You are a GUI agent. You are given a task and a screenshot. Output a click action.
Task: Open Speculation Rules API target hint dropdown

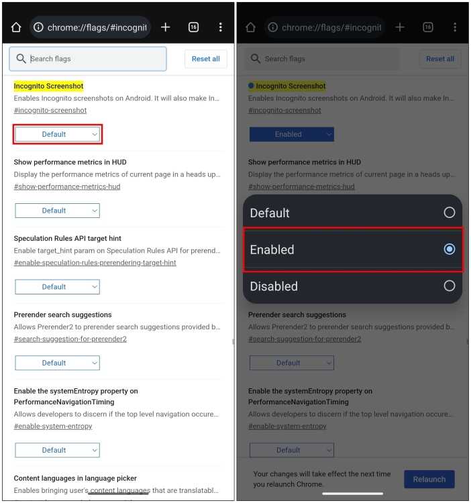(58, 287)
